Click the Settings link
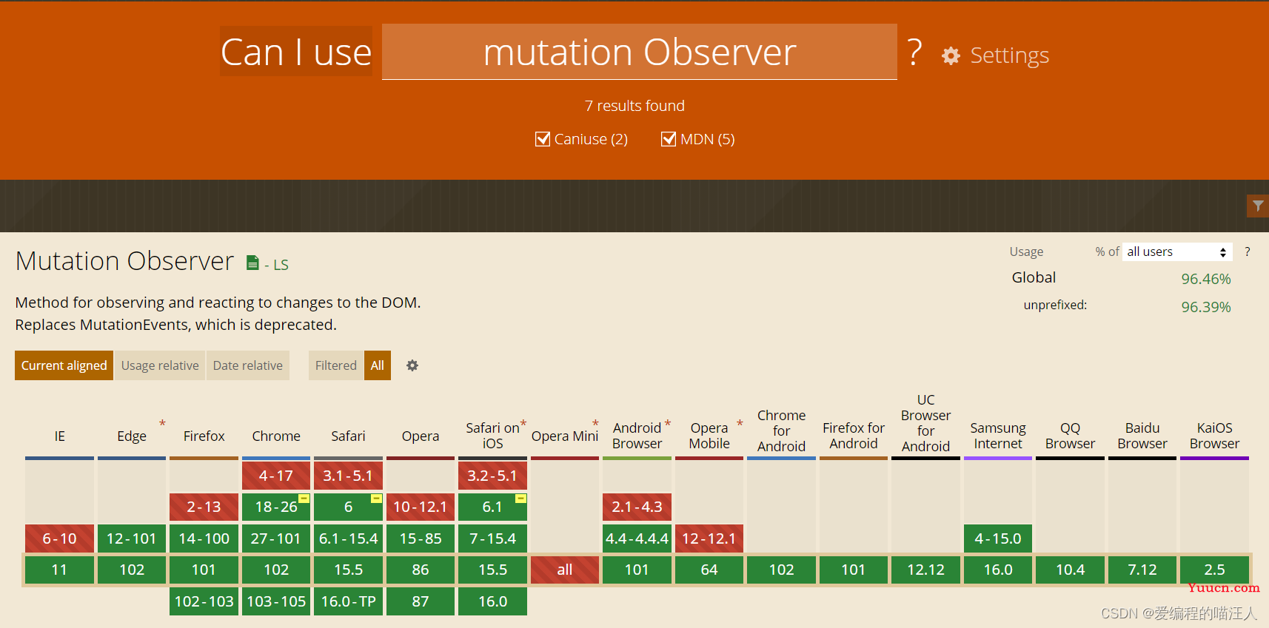The width and height of the screenshot is (1269, 628). 1009,55
